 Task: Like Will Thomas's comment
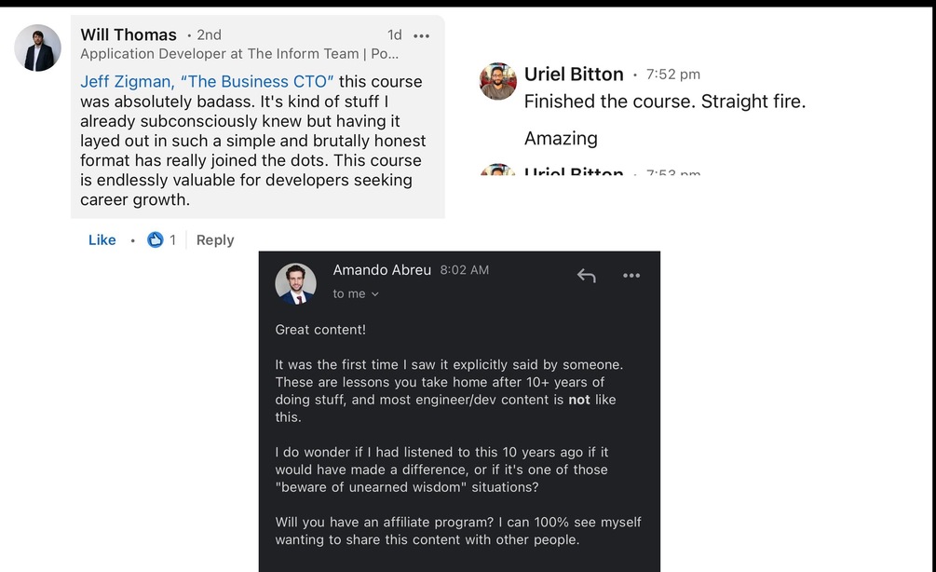(102, 239)
